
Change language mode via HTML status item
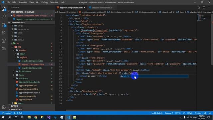coord(190,113)
